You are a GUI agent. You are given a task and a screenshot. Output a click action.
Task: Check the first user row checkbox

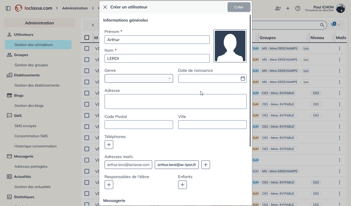(87, 48)
